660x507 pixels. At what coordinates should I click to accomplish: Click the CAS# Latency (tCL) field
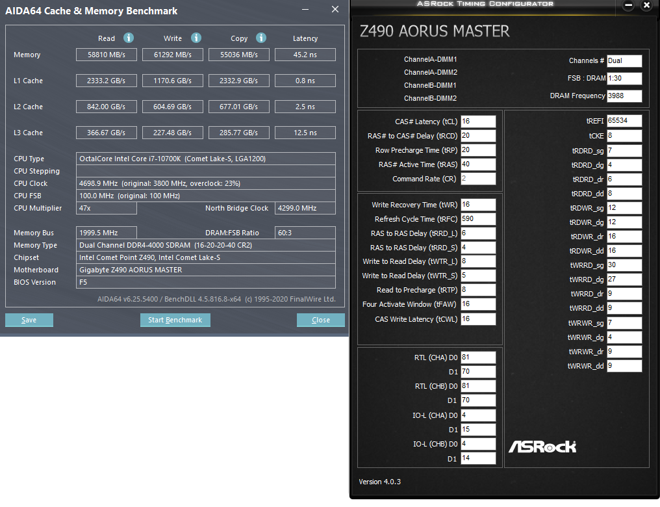(x=478, y=122)
